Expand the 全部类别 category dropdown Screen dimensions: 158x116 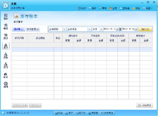(x=64, y=29)
